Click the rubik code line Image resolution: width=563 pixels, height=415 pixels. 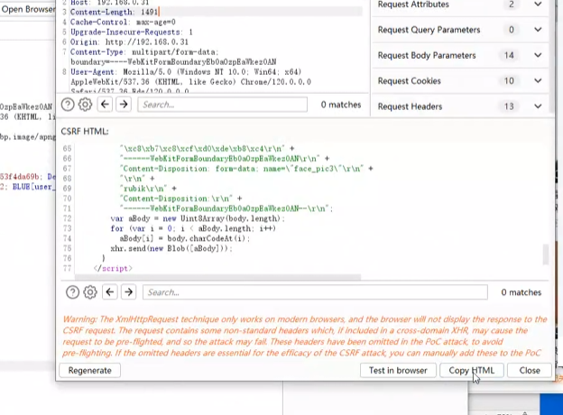click(x=149, y=189)
